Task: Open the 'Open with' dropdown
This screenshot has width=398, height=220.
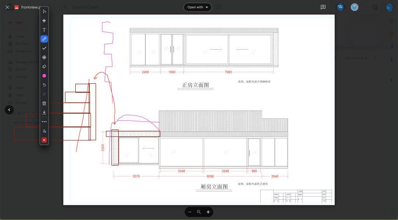Action: (197, 7)
